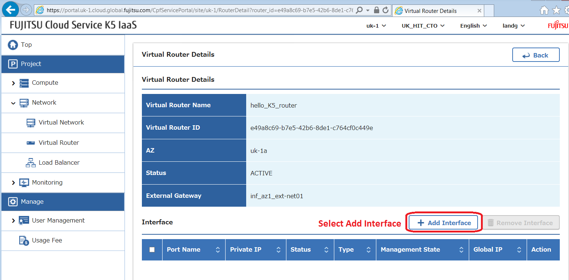The width and height of the screenshot is (569, 280).
Task: Click the User Management certificate icon
Action: (x=24, y=221)
